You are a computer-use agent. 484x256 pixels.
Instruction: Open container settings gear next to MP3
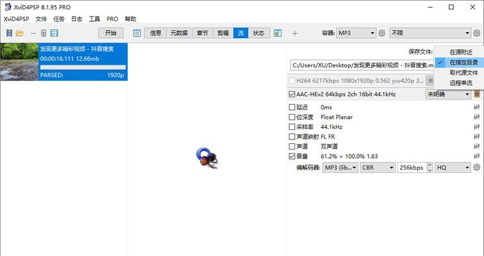(x=382, y=33)
